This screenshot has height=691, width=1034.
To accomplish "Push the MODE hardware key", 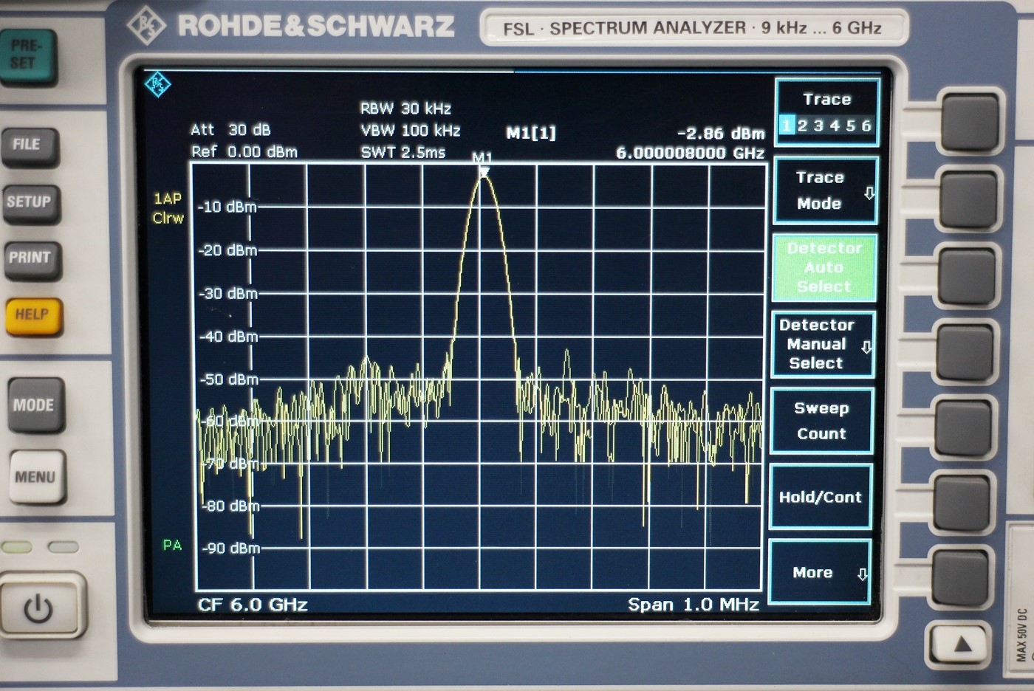I will tap(35, 405).
